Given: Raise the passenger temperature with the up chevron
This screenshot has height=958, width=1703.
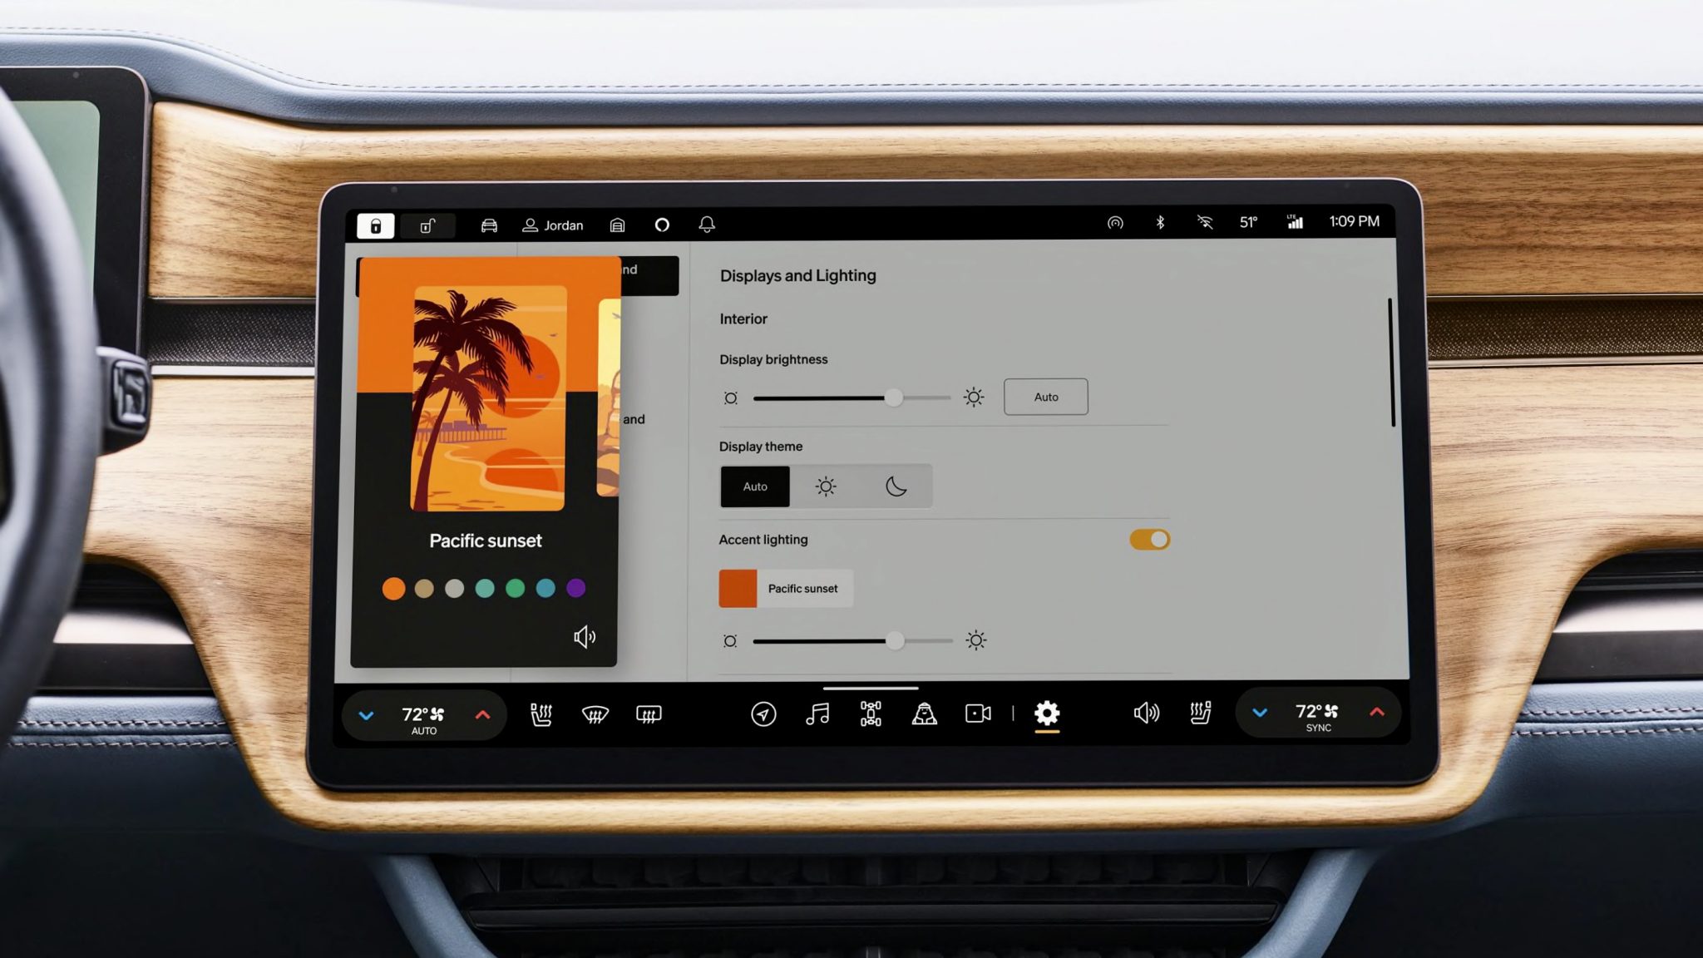Looking at the screenshot, I should click(1377, 712).
